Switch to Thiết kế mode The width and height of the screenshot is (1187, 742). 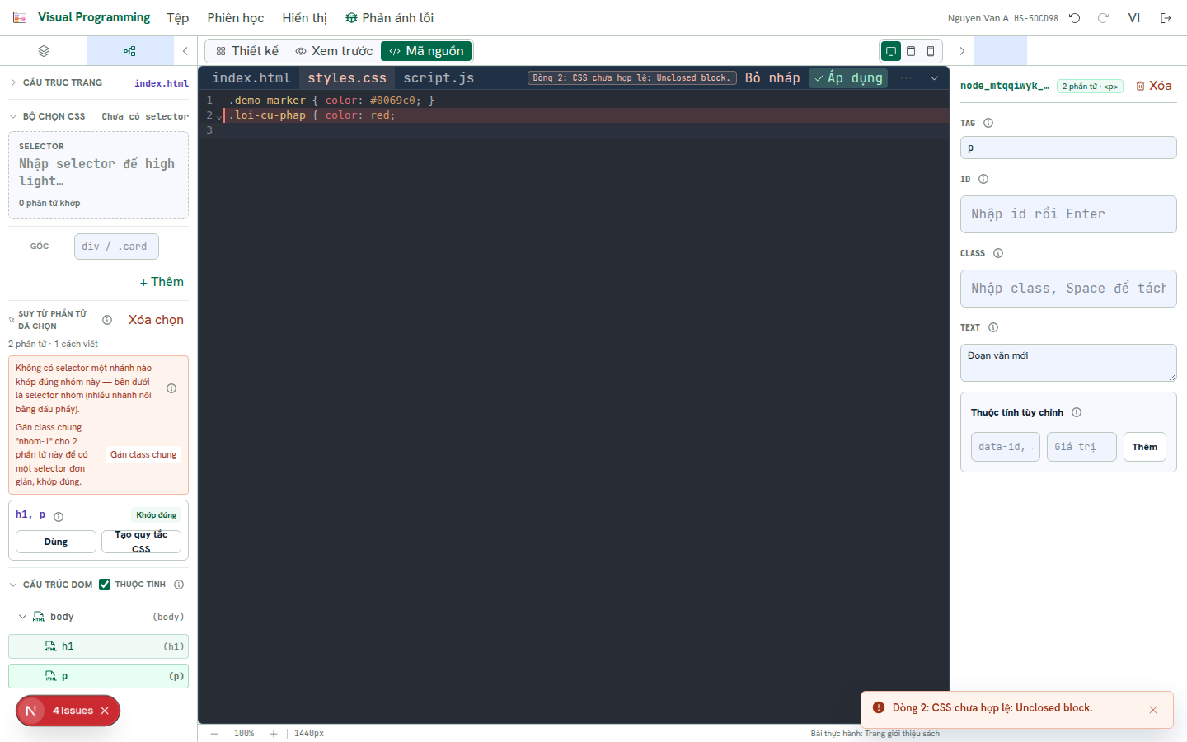point(247,51)
